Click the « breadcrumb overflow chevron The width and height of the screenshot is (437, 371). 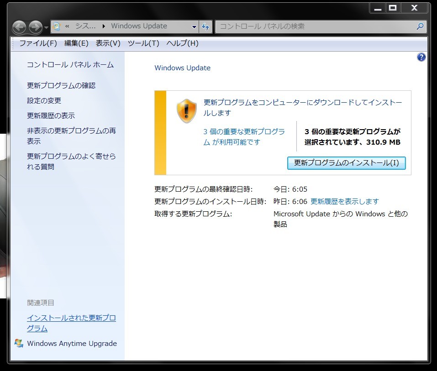click(67, 26)
